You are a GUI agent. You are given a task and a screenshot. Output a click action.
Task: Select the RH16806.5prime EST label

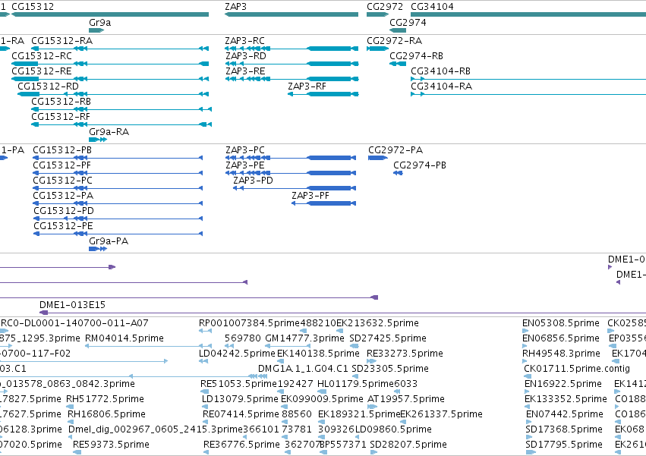click(x=107, y=414)
